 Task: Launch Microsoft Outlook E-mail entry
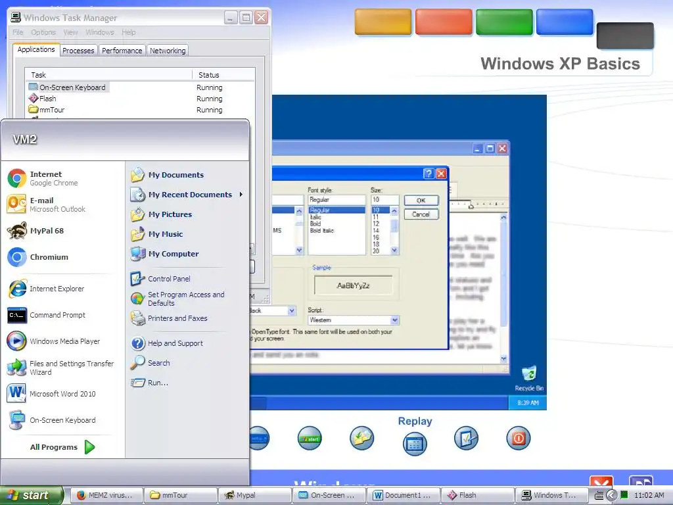point(47,204)
